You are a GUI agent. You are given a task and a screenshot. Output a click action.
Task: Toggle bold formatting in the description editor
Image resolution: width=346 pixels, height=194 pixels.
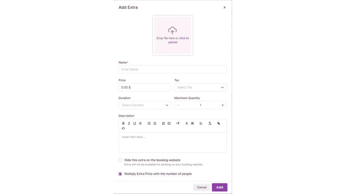[123, 123]
